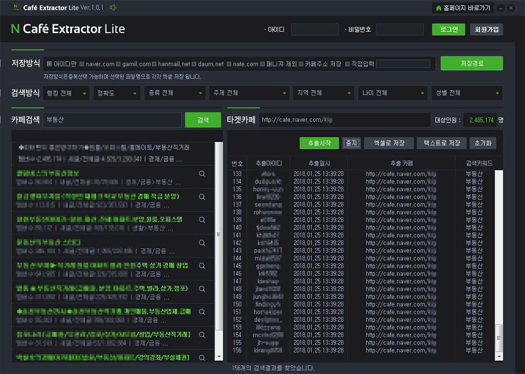This screenshot has height=374, width=525.
Task: Click the 번호 column header
Action: (237, 164)
